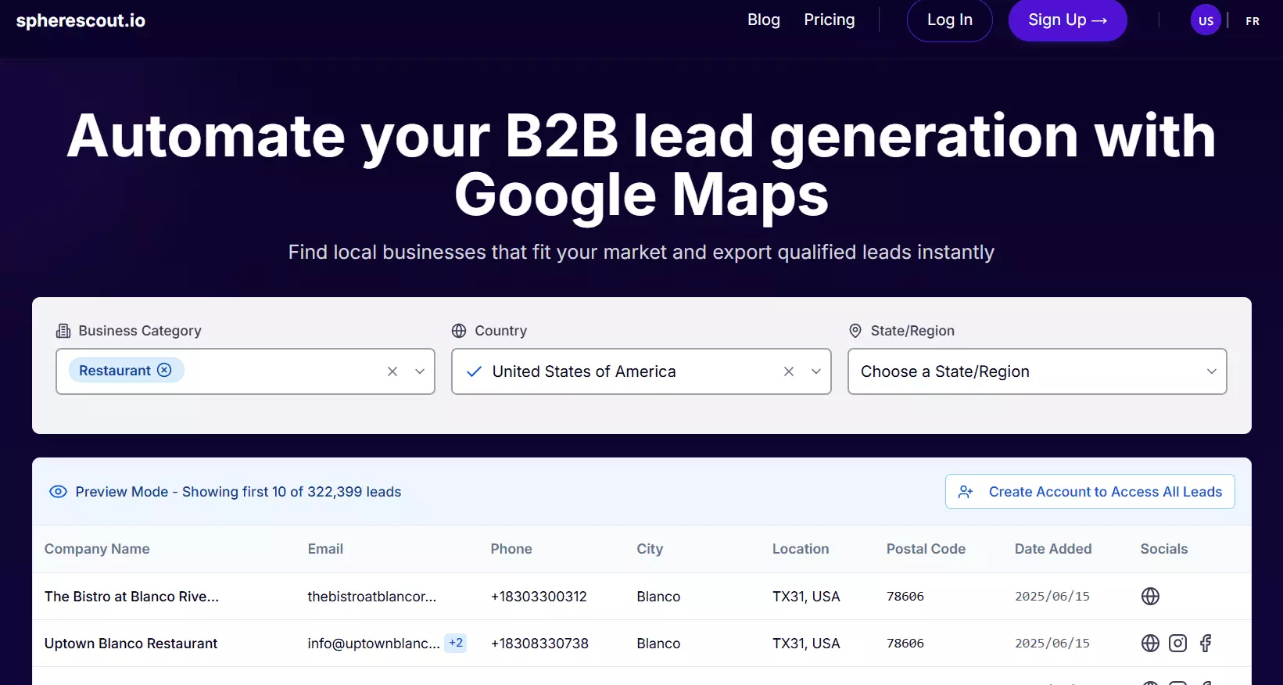Clear the Business Category field

click(x=392, y=371)
